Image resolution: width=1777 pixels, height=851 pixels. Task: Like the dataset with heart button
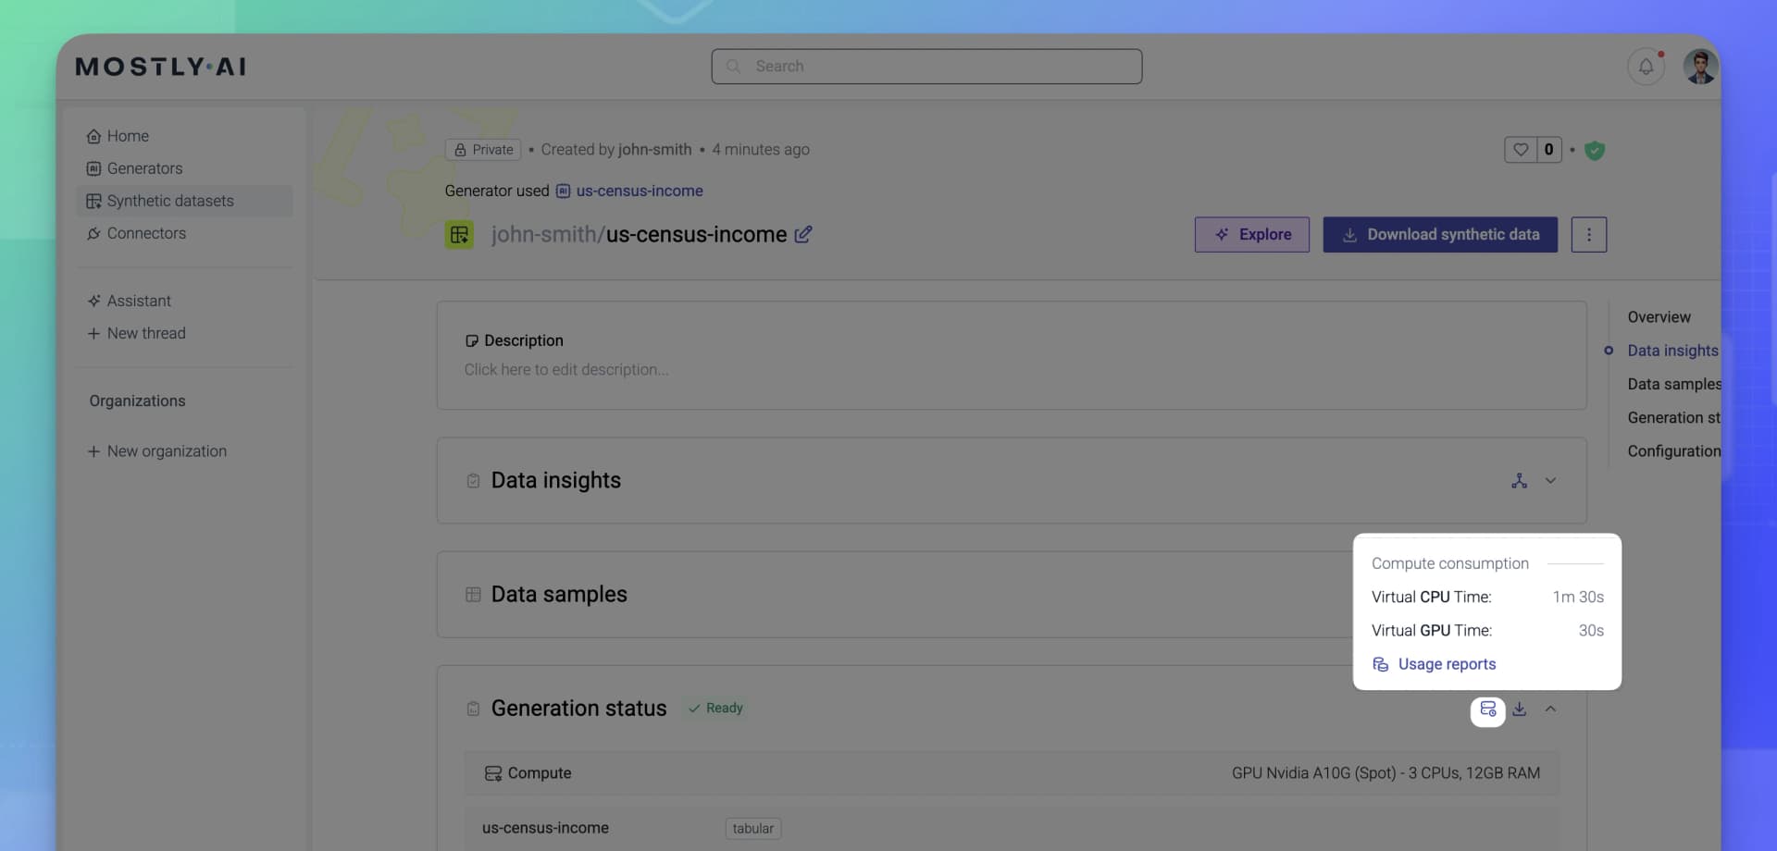[1521, 150]
